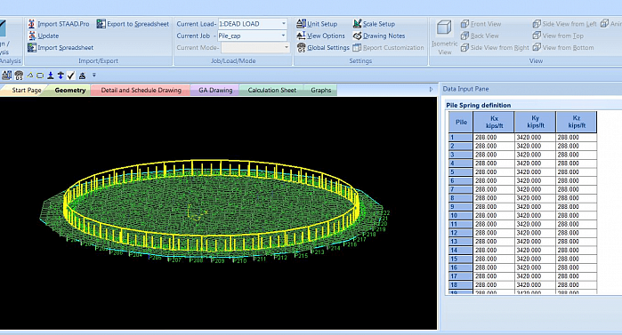Click Ky cell 3420.000 in pile row 7
The image size is (622, 335).
pyautogui.click(x=535, y=189)
